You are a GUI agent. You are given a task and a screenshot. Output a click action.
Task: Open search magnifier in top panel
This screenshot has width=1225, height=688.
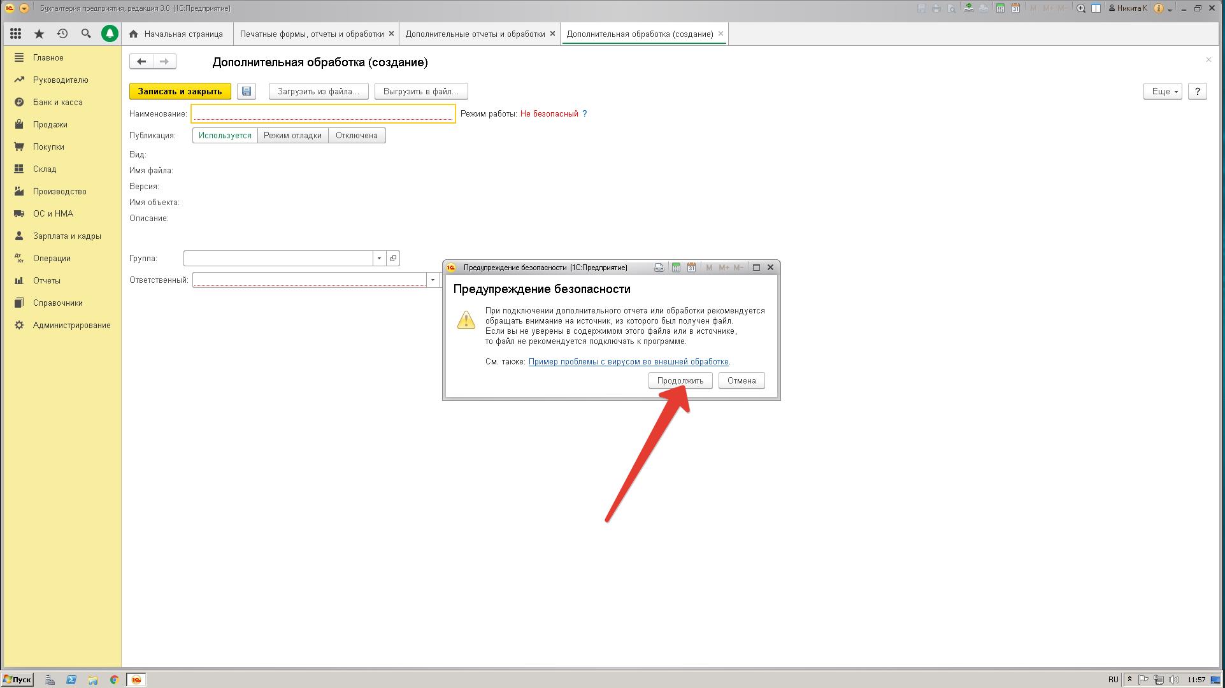[x=86, y=34]
